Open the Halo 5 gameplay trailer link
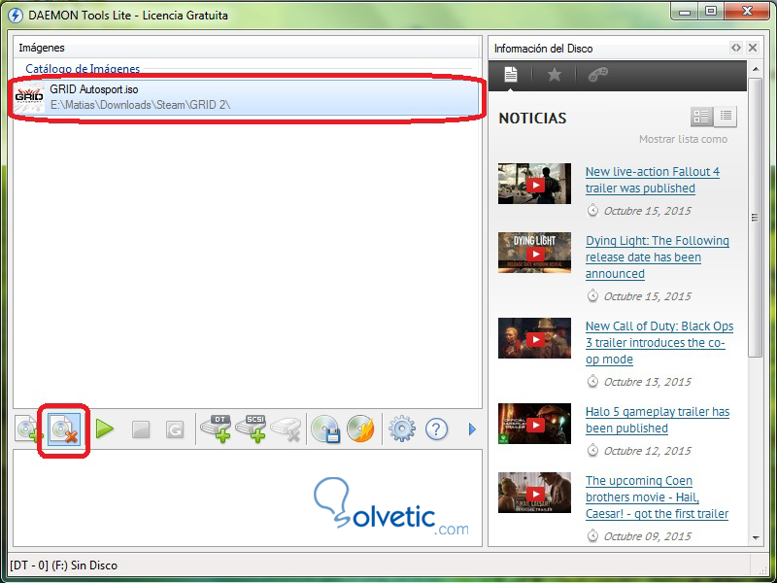 tap(658, 420)
